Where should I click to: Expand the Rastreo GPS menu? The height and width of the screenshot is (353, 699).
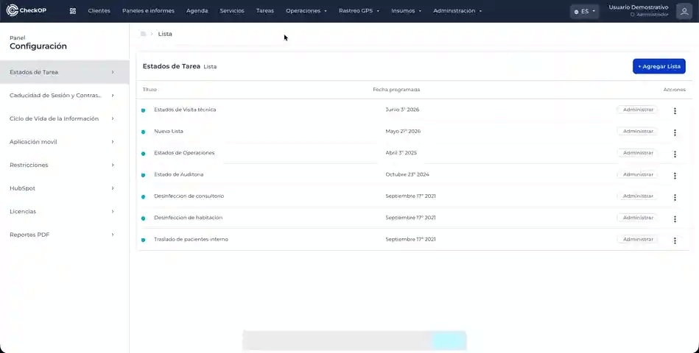pyautogui.click(x=359, y=11)
